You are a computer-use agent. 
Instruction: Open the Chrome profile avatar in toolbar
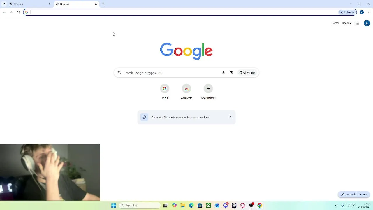click(x=362, y=12)
